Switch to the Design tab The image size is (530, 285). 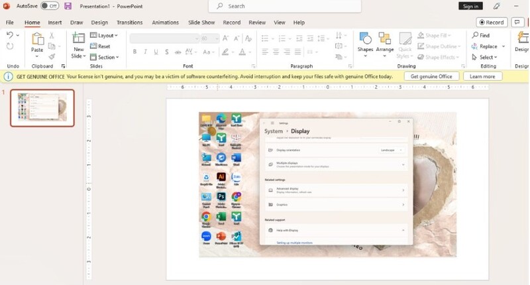click(x=99, y=23)
